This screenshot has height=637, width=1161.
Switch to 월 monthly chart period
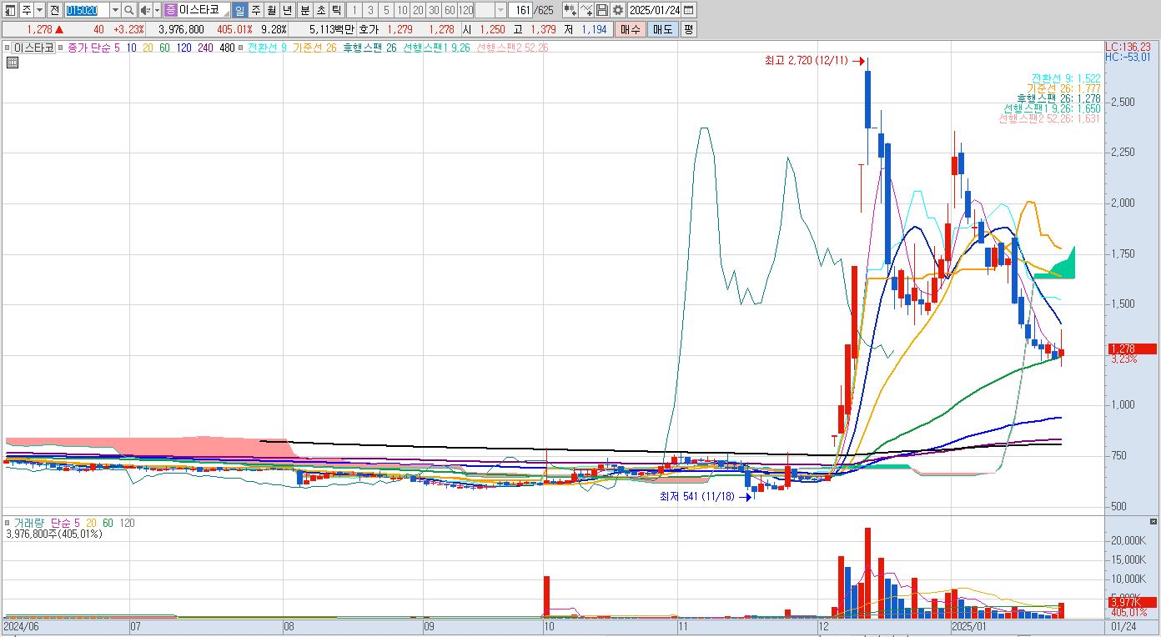pos(272,10)
